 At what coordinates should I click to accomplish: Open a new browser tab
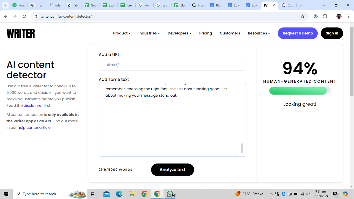pos(301,5)
